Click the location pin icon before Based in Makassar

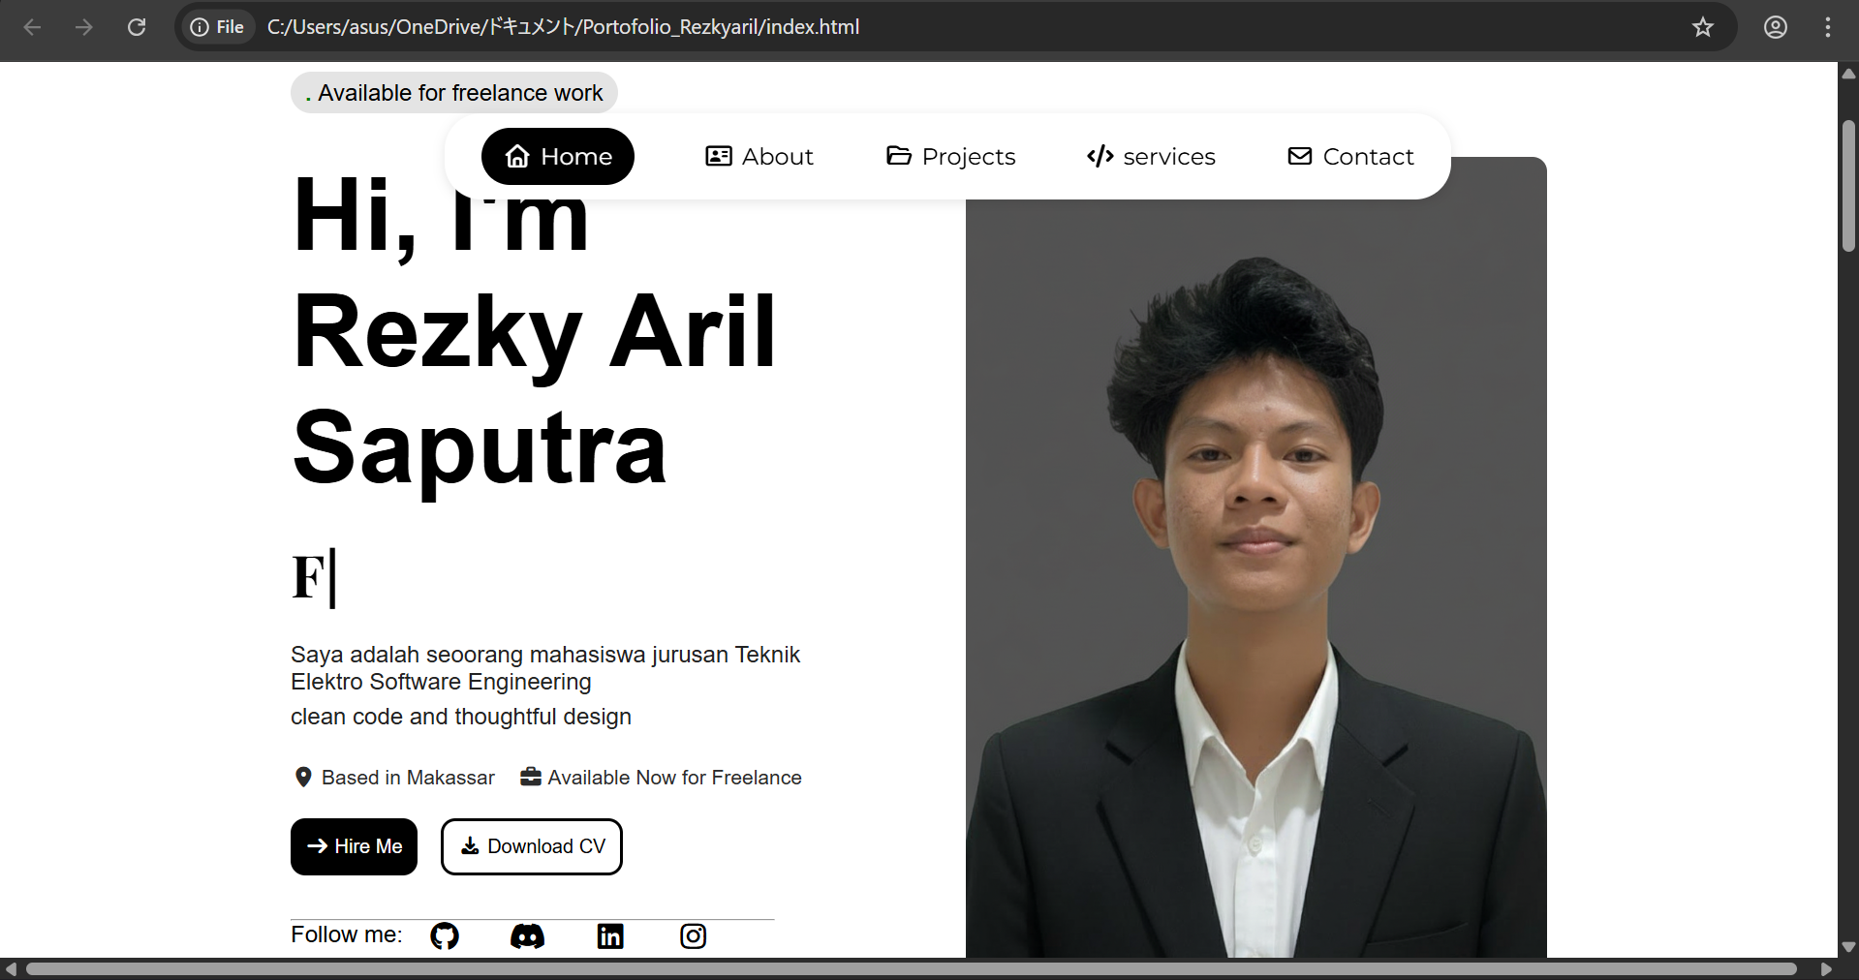(x=303, y=777)
